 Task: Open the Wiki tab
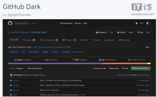click(x=84, y=40)
